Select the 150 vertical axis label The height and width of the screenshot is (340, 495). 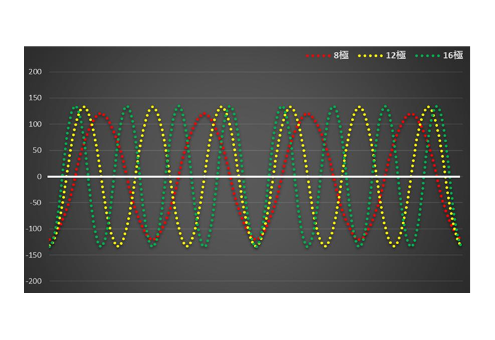pos(35,98)
